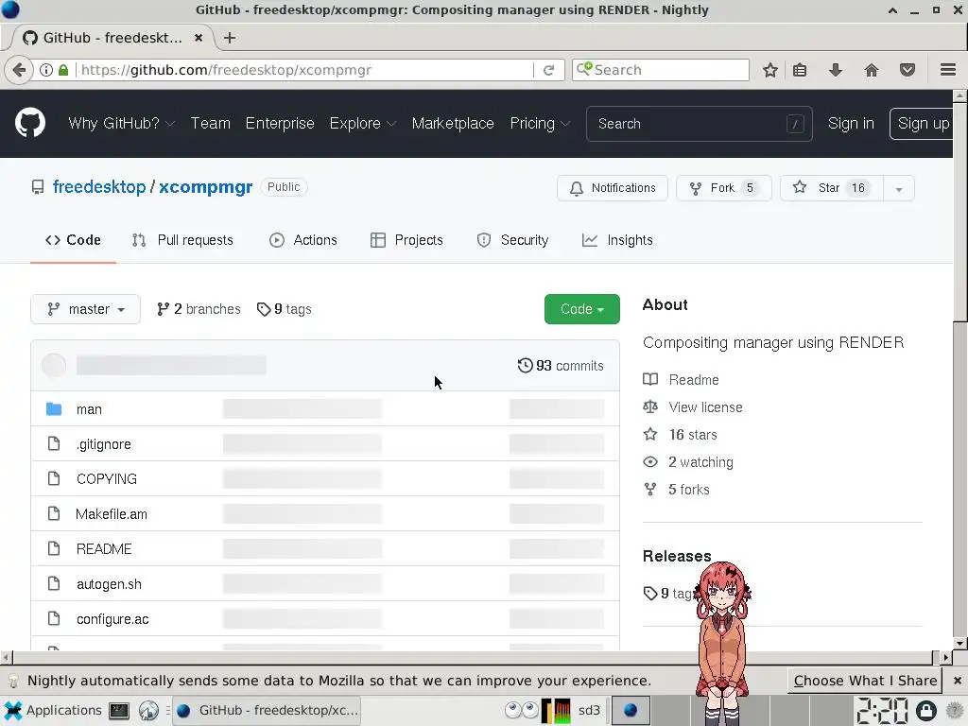Image resolution: width=968 pixels, height=726 pixels.
Task: Click the browser toolbar Search box
Action: click(661, 70)
